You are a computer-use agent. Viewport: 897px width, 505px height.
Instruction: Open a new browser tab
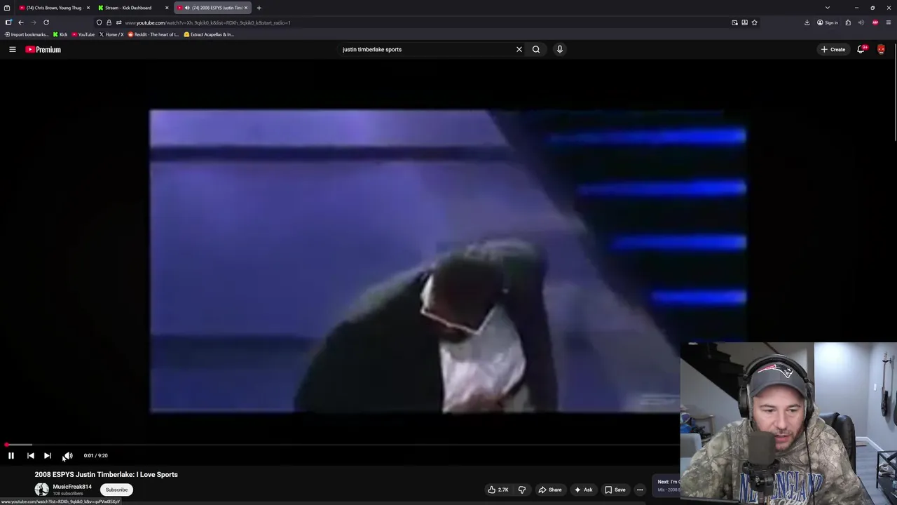259,8
